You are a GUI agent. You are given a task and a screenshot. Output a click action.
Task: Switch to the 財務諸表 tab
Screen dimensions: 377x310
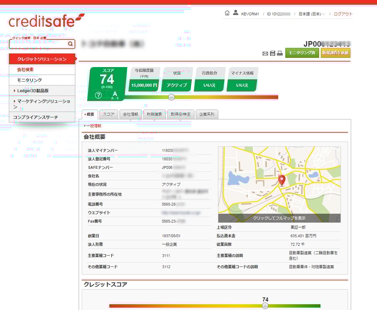[x=155, y=114]
